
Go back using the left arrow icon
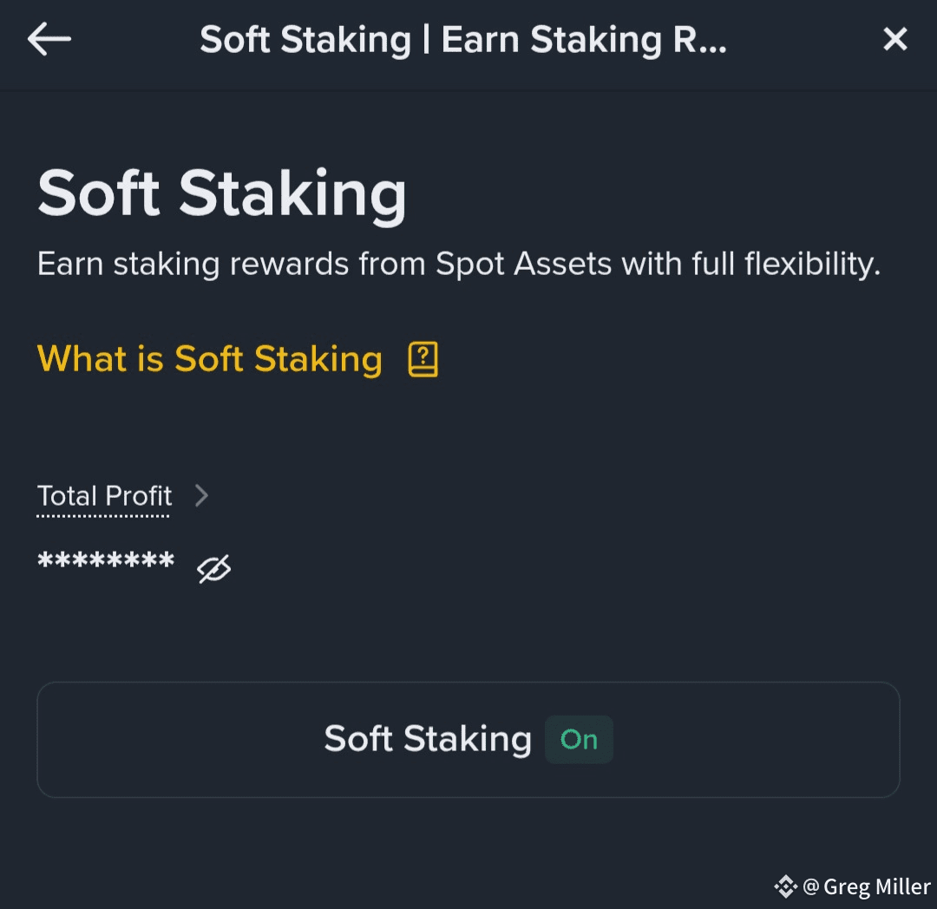point(49,39)
